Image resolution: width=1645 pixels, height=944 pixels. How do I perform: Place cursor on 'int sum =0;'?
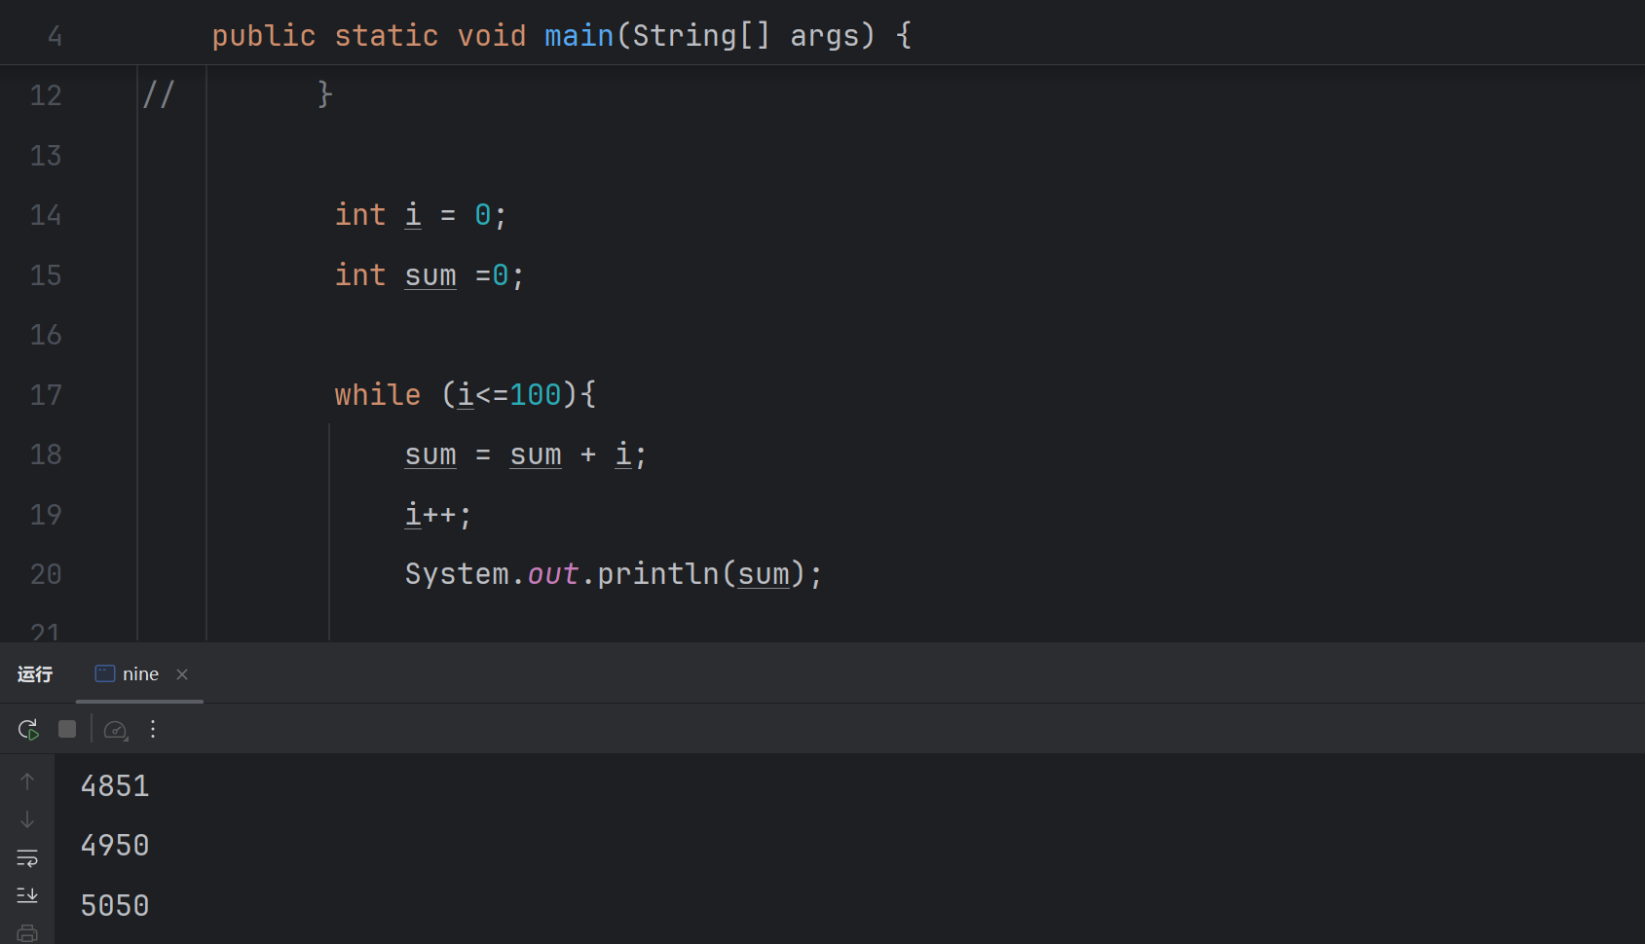pyautogui.click(x=430, y=275)
